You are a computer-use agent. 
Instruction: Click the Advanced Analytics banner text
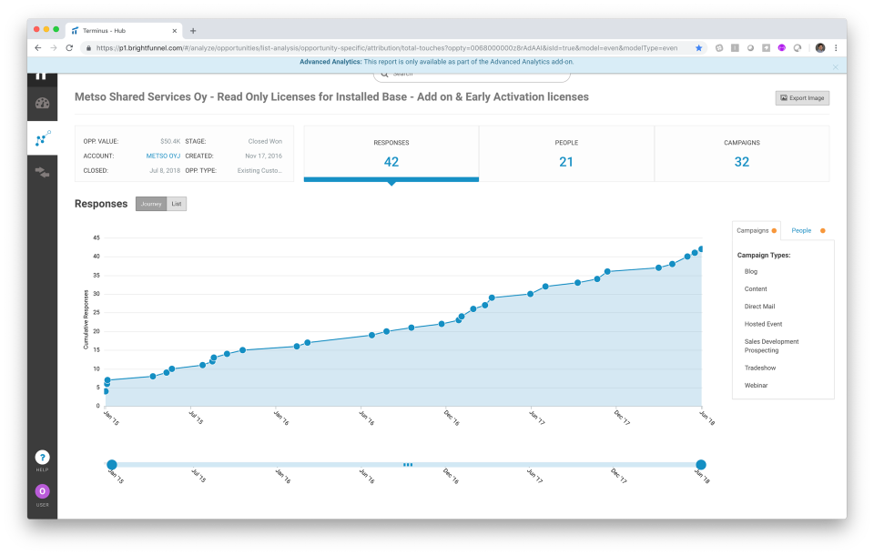coord(436,62)
